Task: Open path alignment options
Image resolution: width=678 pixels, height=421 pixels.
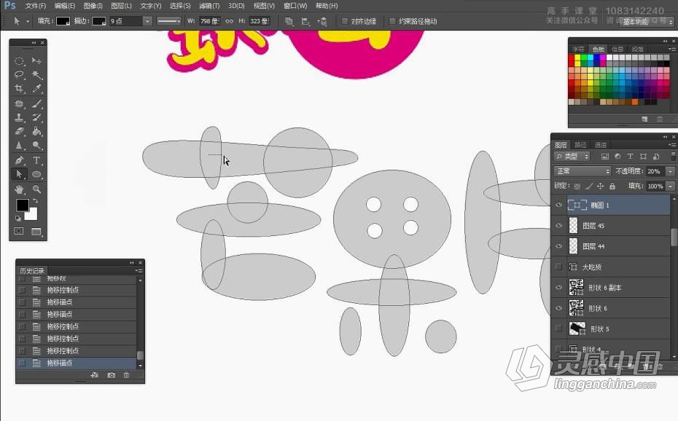Action: pos(305,21)
